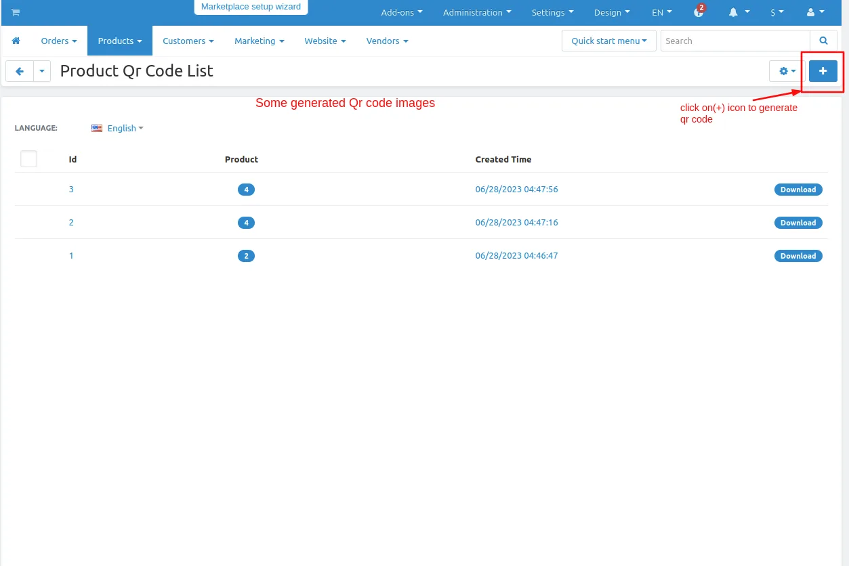Open the Orders menu
This screenshot has height=566, width=849.
58,41
